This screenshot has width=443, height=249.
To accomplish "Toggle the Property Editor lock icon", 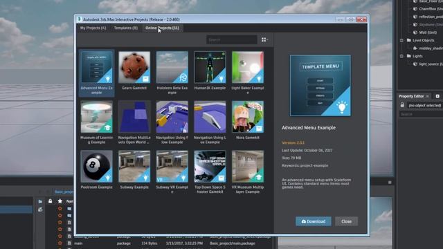I will coord(402,105).
